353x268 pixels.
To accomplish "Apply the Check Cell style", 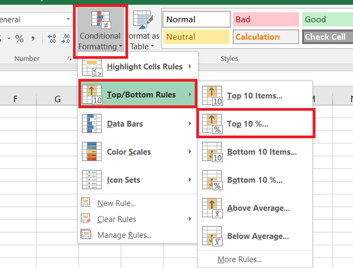I will (x=327, y=37).
